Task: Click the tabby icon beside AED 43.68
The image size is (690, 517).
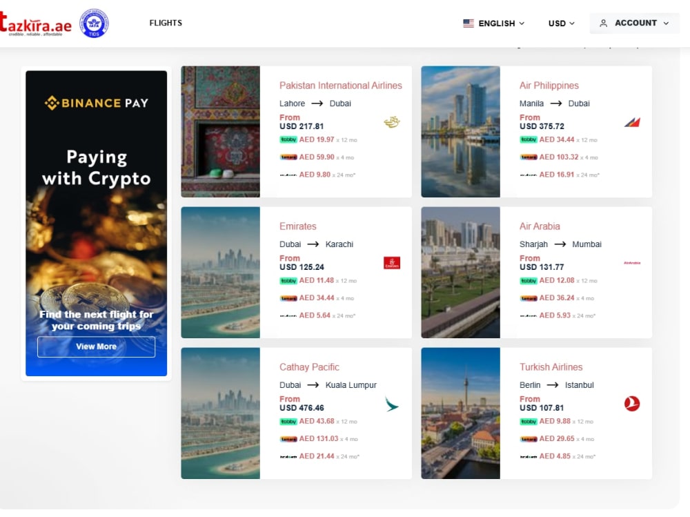Action: click(288, 422)
